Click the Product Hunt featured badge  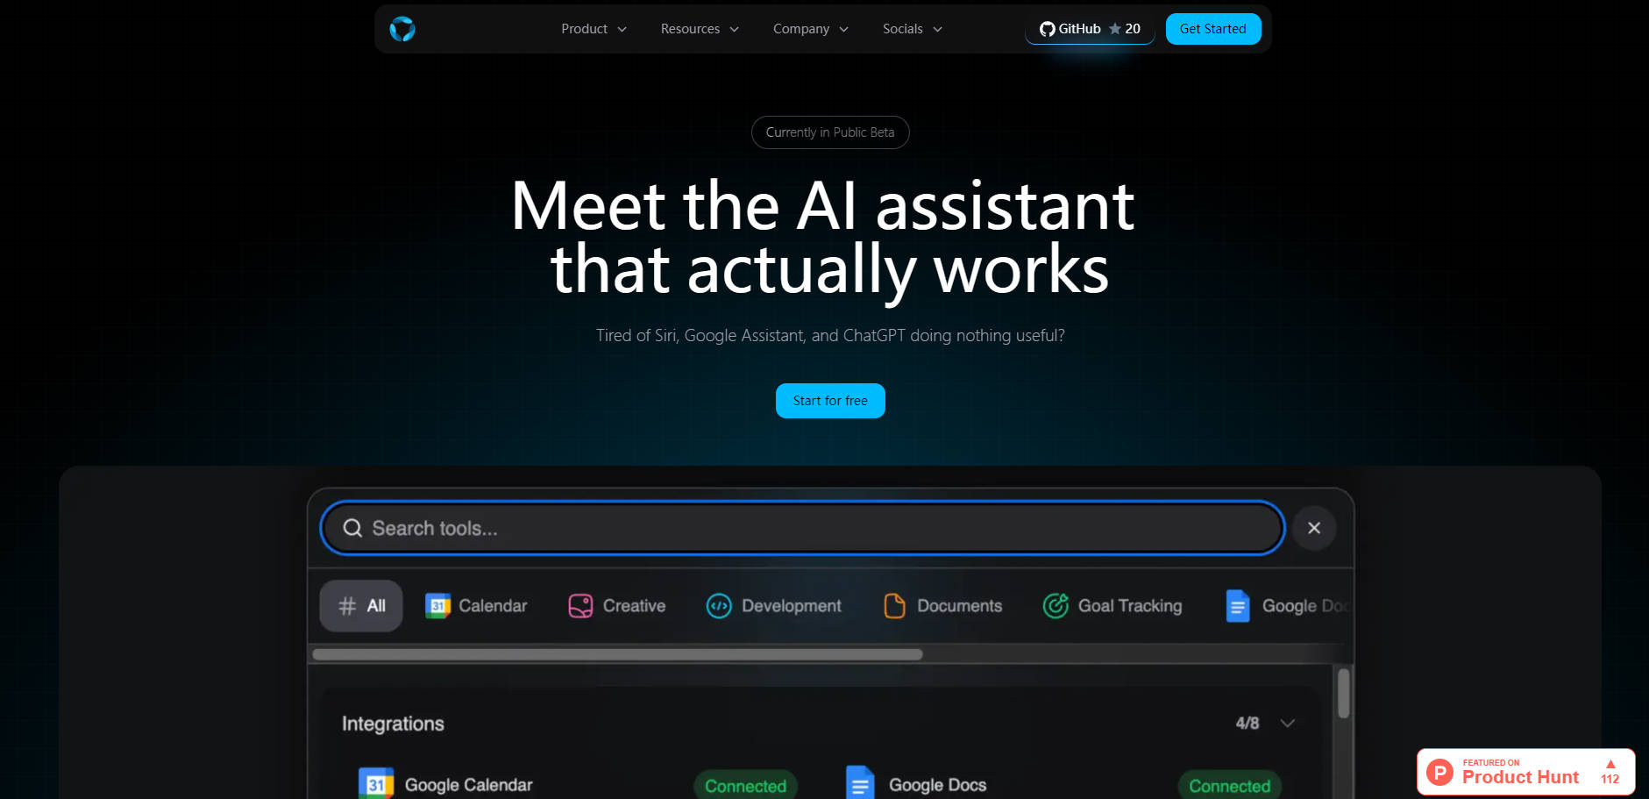(1525, 772)
